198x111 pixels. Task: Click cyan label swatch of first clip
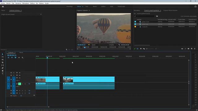coord(135,22)
